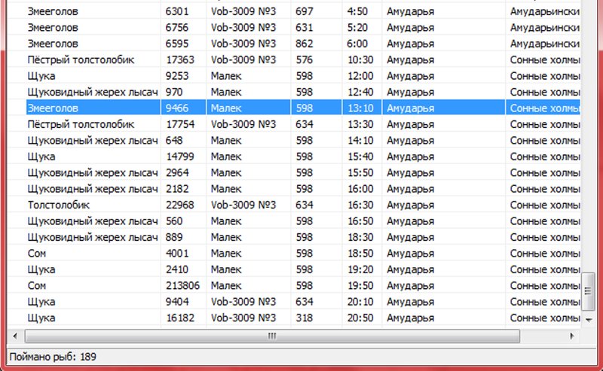Click the time cell 18:50
Viewport: 603px width, 371px height.
(x=360, y=254)
